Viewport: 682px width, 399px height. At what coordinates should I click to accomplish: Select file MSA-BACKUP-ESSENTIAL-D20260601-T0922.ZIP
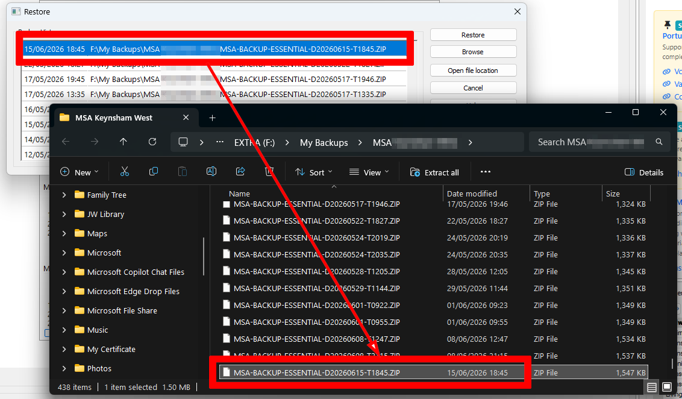pos(317,306)
